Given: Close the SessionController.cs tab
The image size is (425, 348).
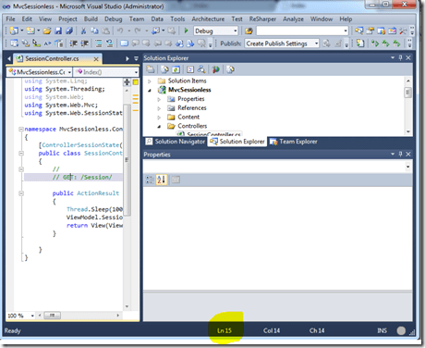Looking at the screenshot, I should [x=96, y=58].
